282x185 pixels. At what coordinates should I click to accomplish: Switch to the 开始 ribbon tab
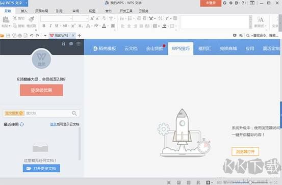coord(8,11)
